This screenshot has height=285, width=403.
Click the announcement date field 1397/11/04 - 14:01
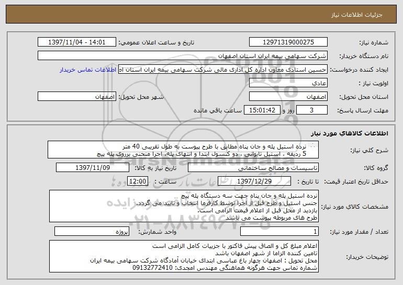click(x=76, y=42)
